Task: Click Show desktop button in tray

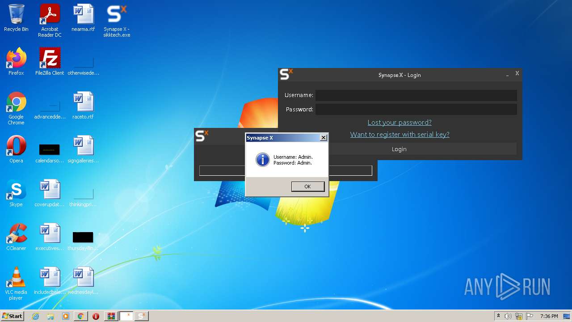Action: click(568, 316)
